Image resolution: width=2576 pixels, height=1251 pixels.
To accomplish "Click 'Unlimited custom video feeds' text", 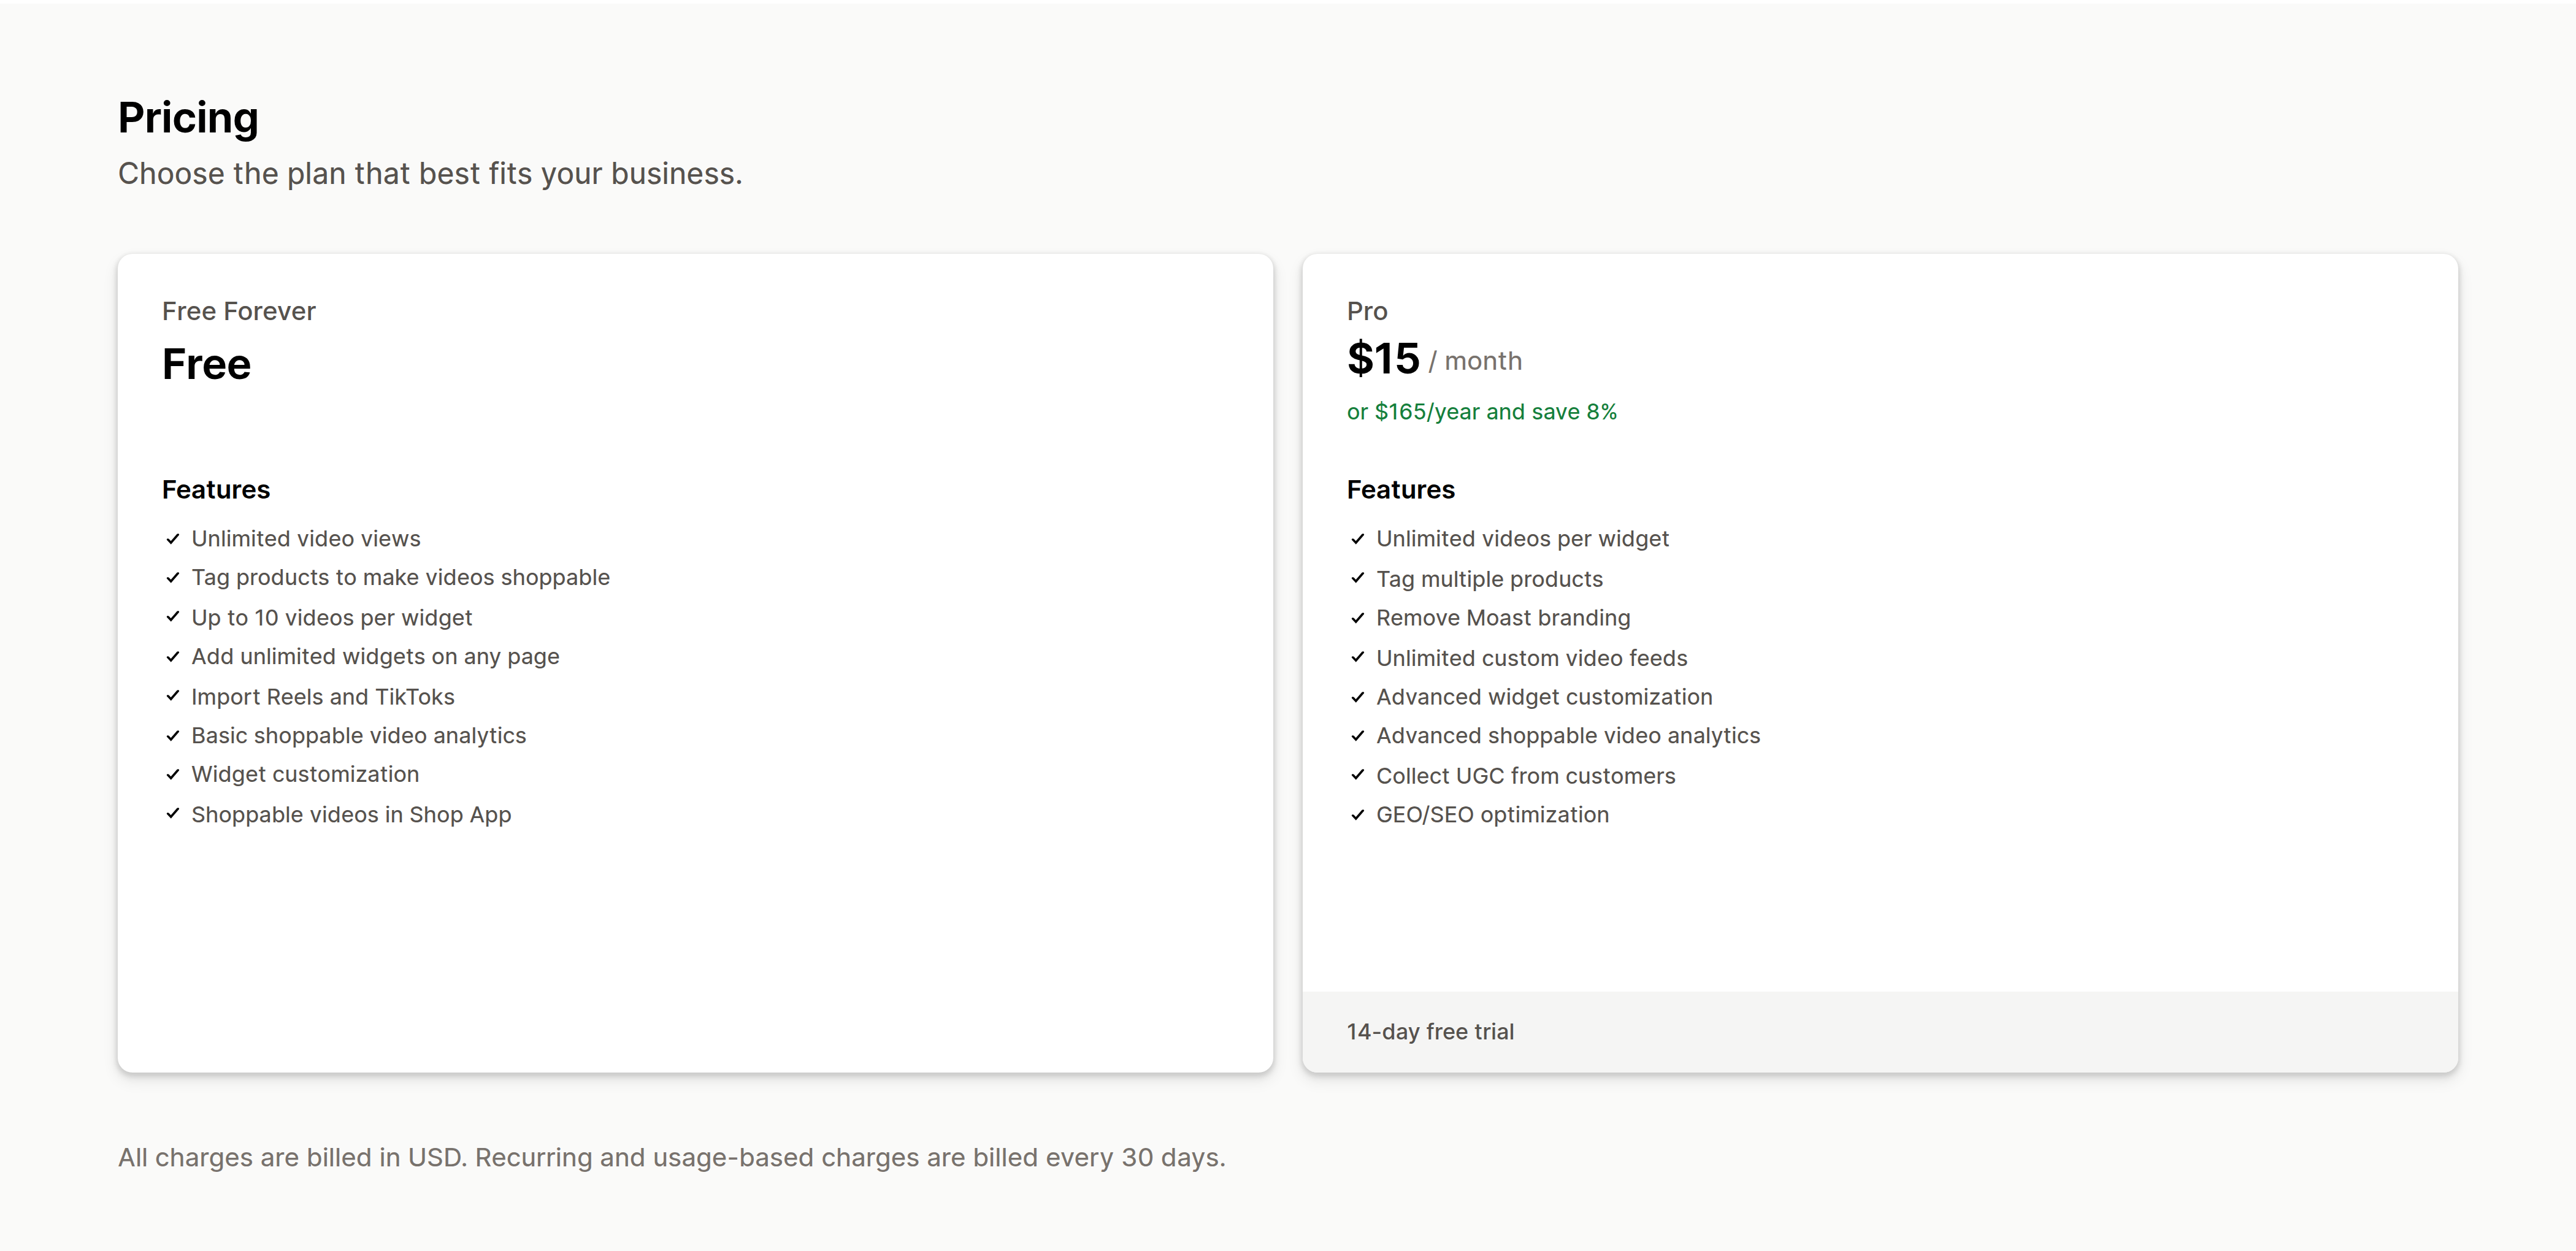I will [x=1532, y=658].
